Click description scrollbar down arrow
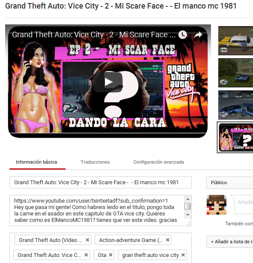The image size is (253, 263). [x=188, y=215]
